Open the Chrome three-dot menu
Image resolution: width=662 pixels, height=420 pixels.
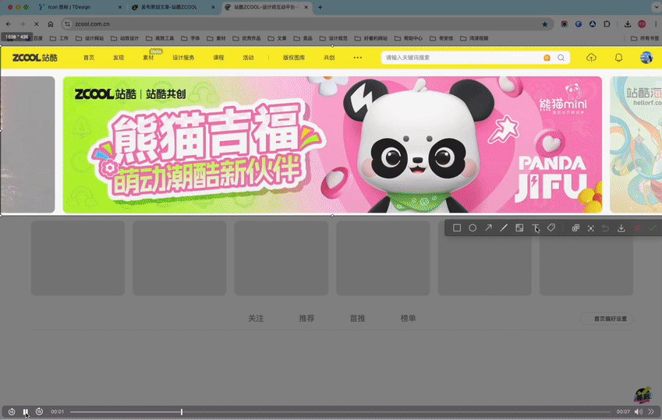[x=656, y=24]
